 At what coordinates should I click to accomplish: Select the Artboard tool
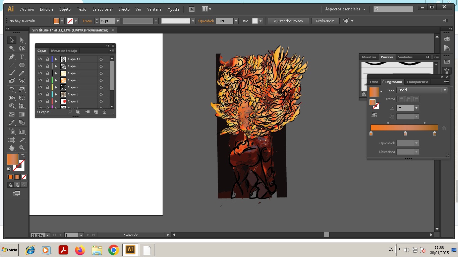pos(12,140)
